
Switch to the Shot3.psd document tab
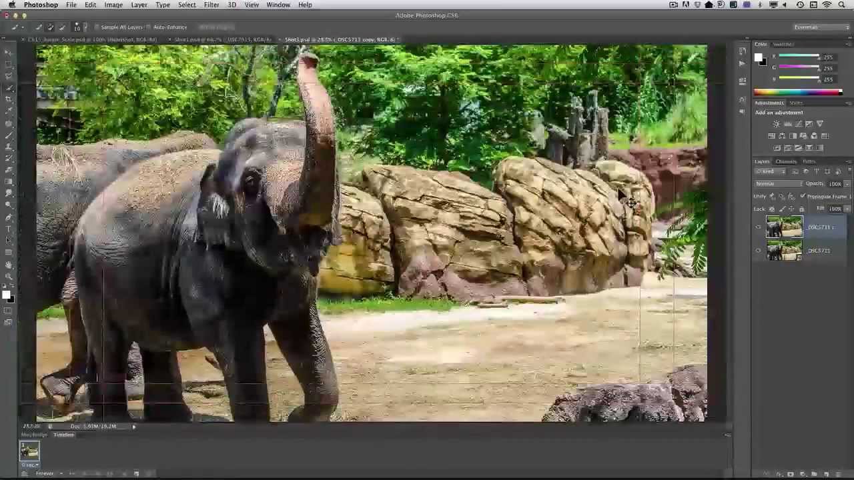point(339,39)
